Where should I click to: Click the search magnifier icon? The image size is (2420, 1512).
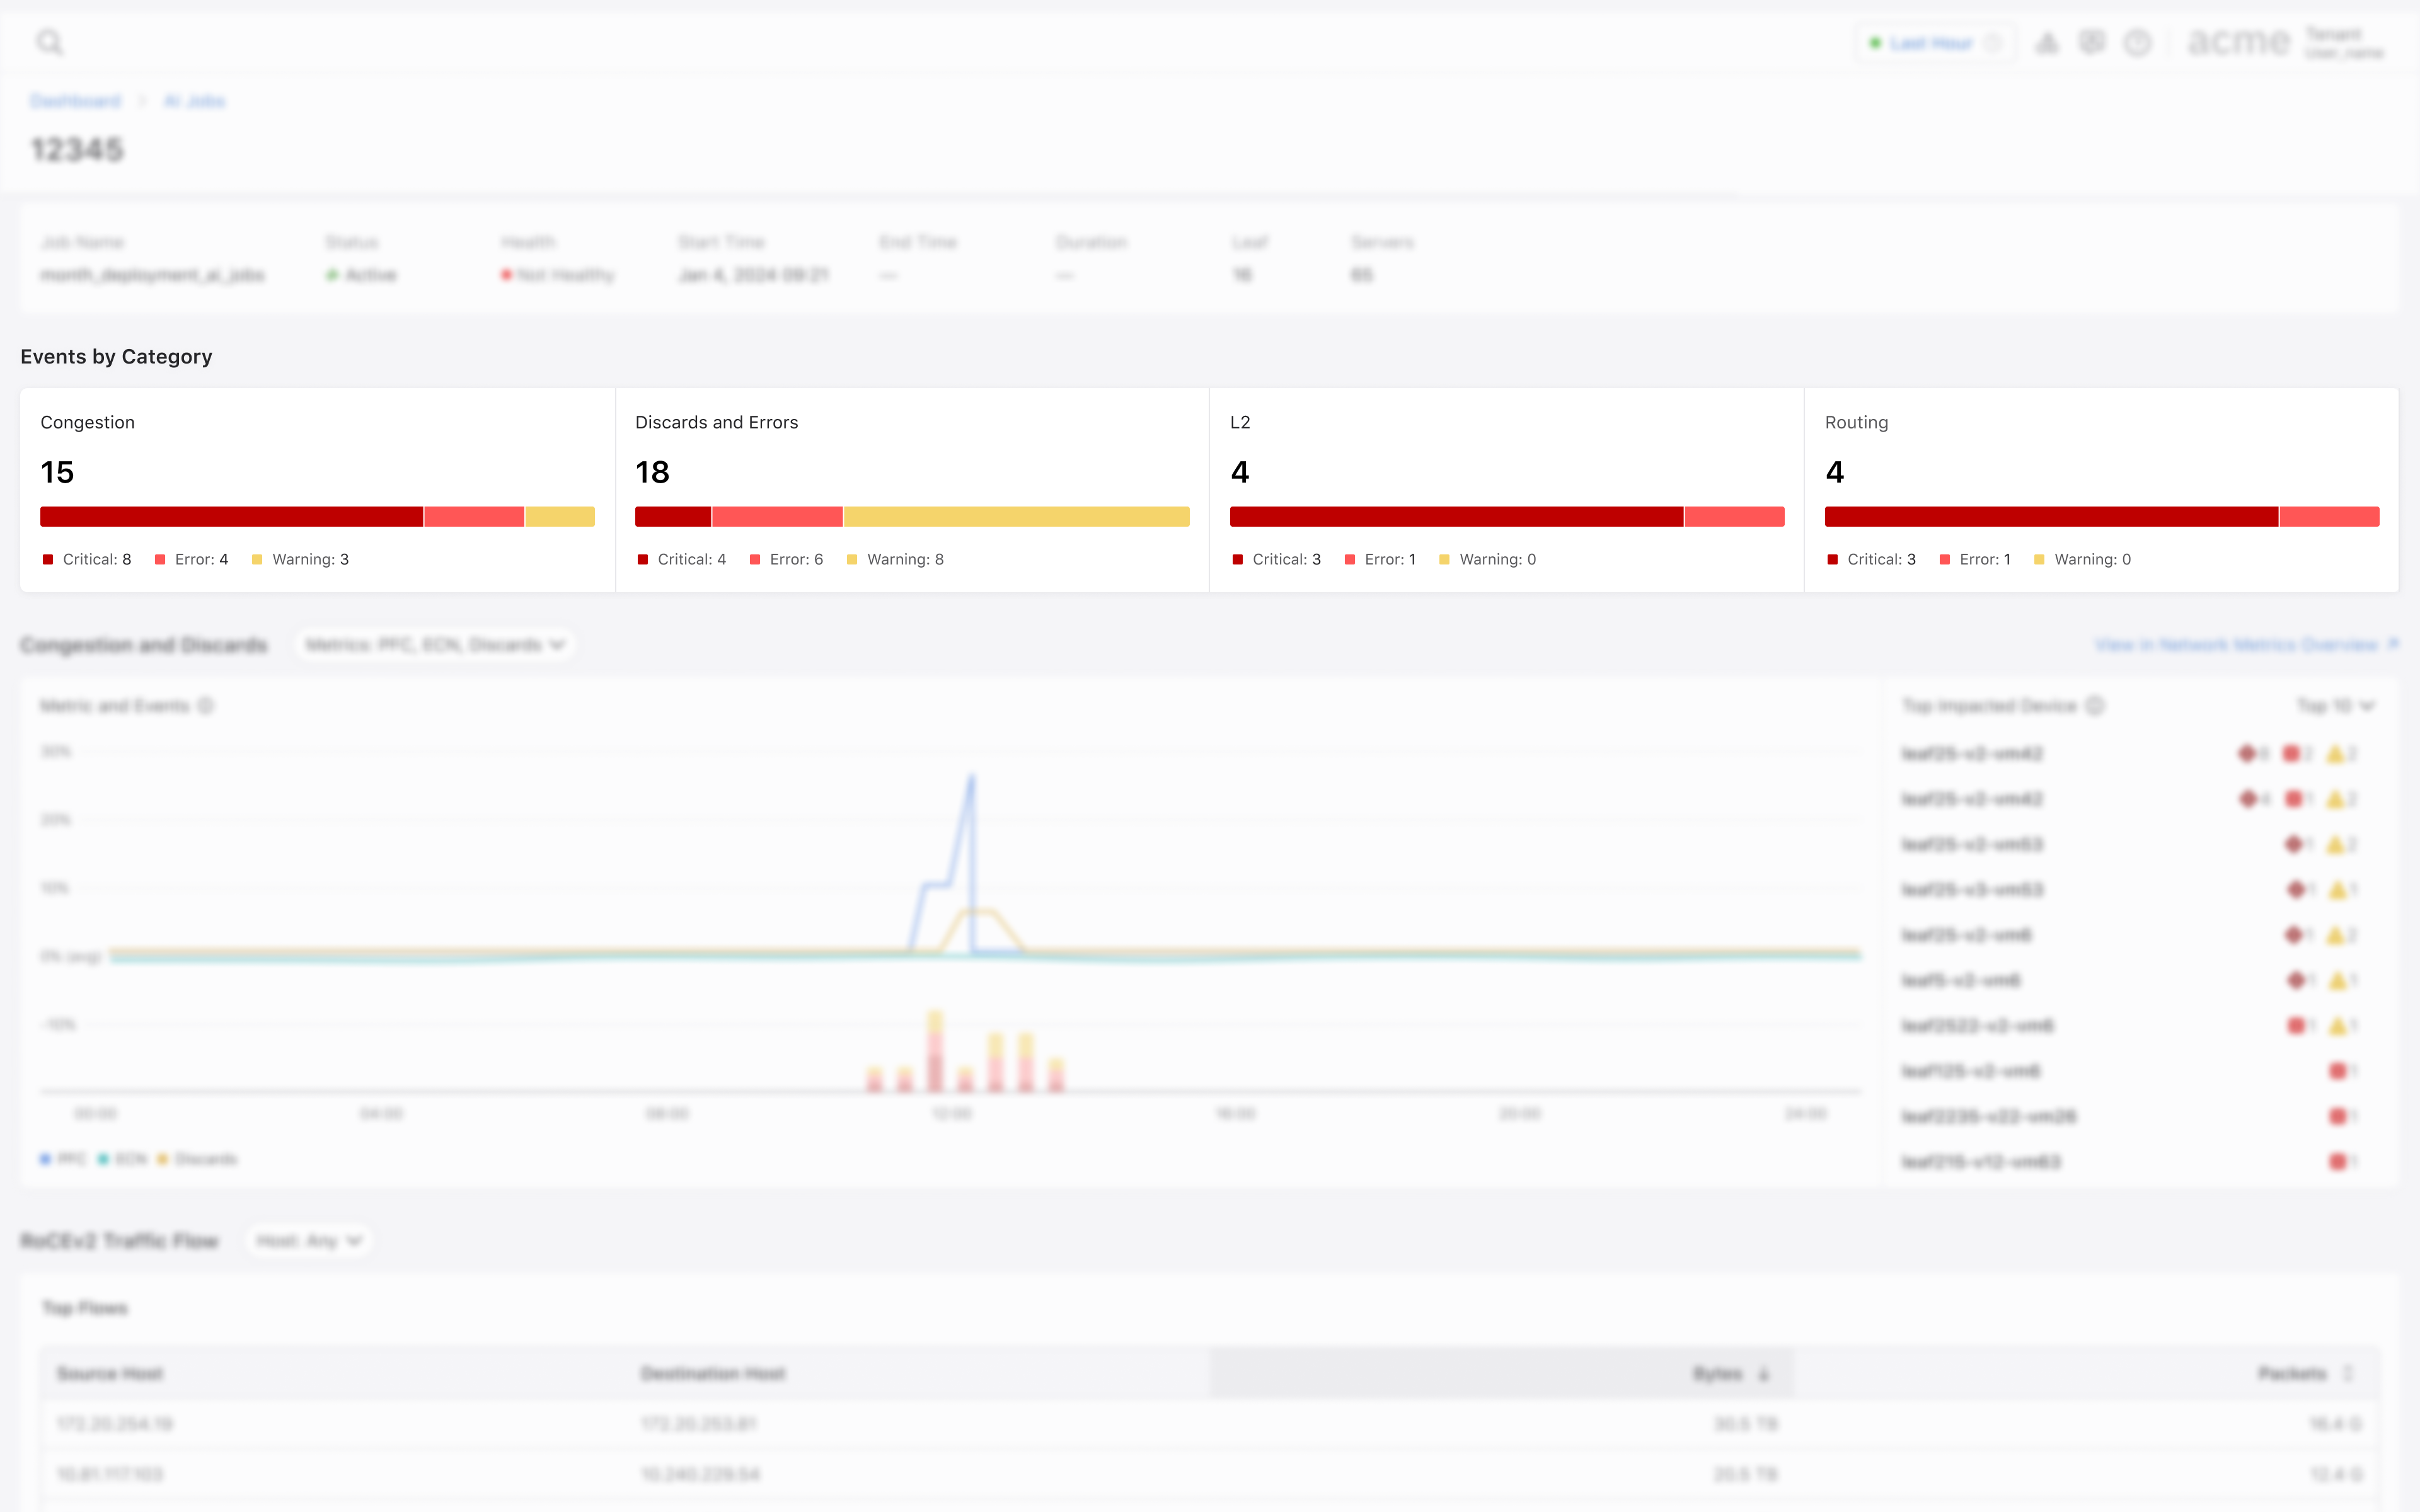(x=49, y=42)
